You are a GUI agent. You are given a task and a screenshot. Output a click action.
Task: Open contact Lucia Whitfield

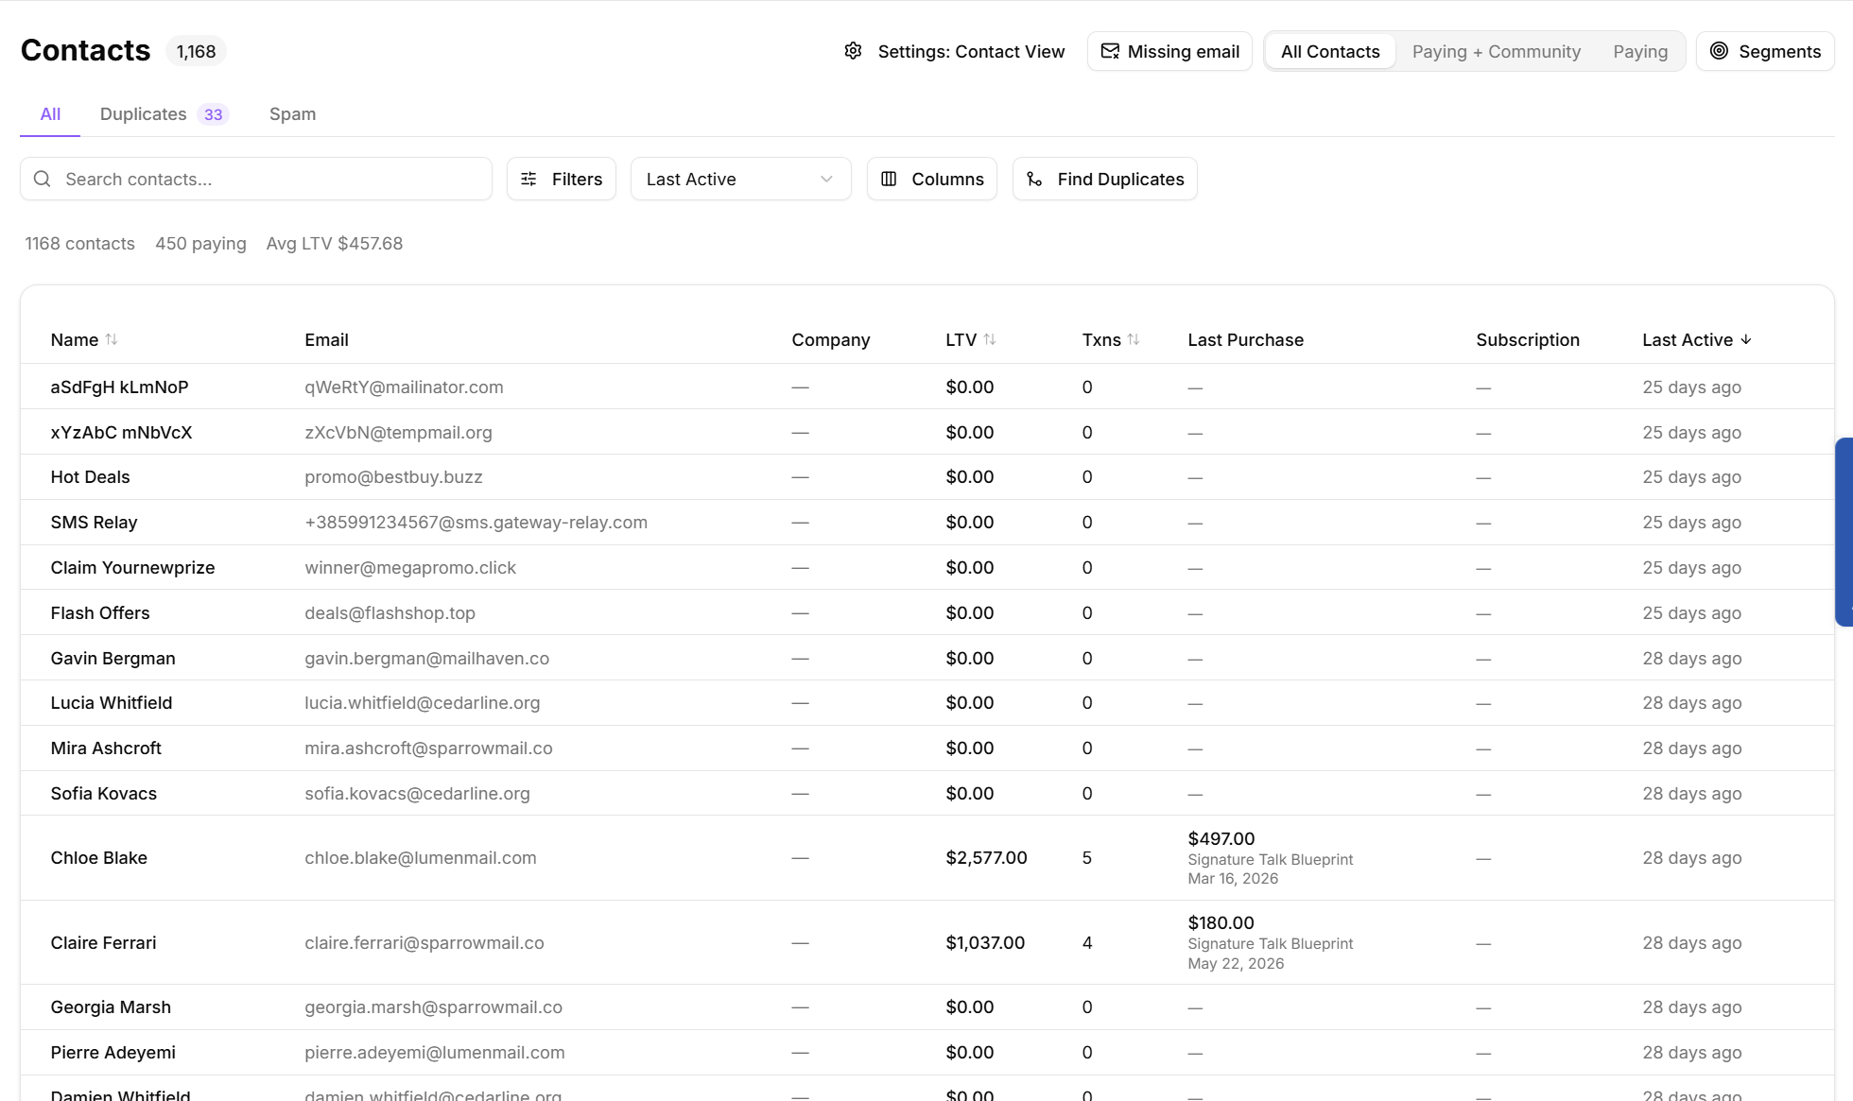(111, 702)
